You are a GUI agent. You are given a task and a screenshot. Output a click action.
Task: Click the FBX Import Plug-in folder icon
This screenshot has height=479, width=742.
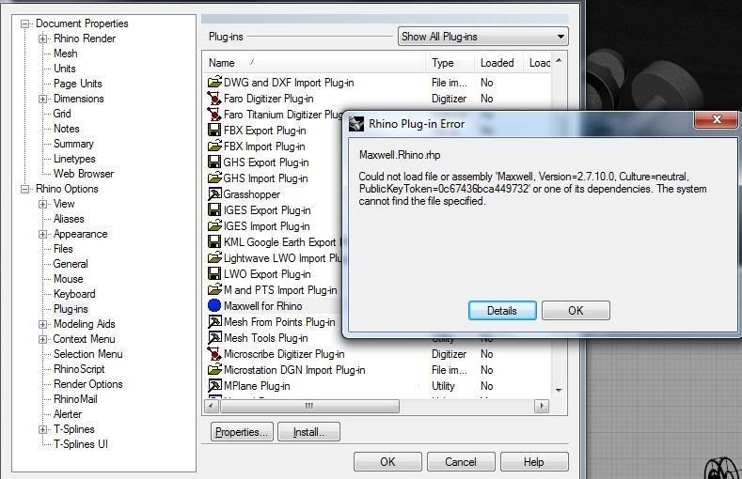coord(214,146)
